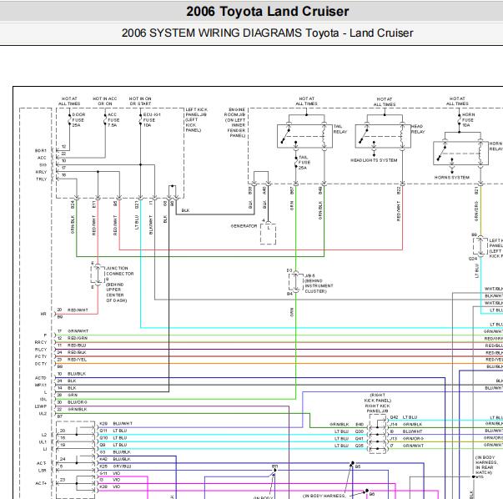The height and width of the screenshot is (499, 503).
Task: Click the TRLY terminal label
Action: pyautogui.click(x=42, y=179)
